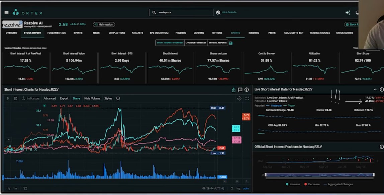
Task: Toggle the Aggregated Changes legend series
Action: point(338,184)
